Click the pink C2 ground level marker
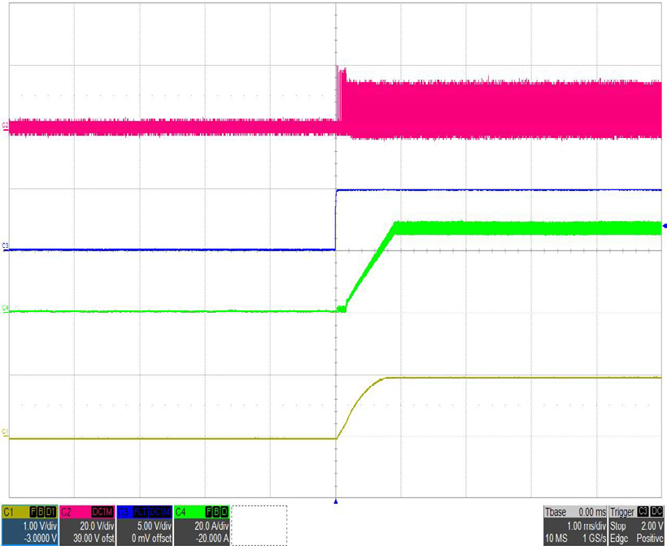 coord(6,124)
